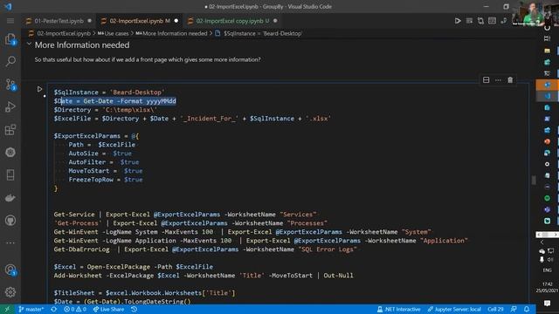Open the Windows action center icon
The height and width of the screenshot is (314, 559).
pos(548,303)
